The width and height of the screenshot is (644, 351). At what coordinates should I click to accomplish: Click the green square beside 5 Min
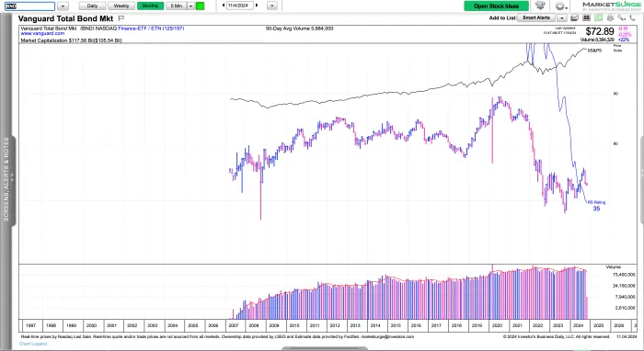[x=200, y=6]
